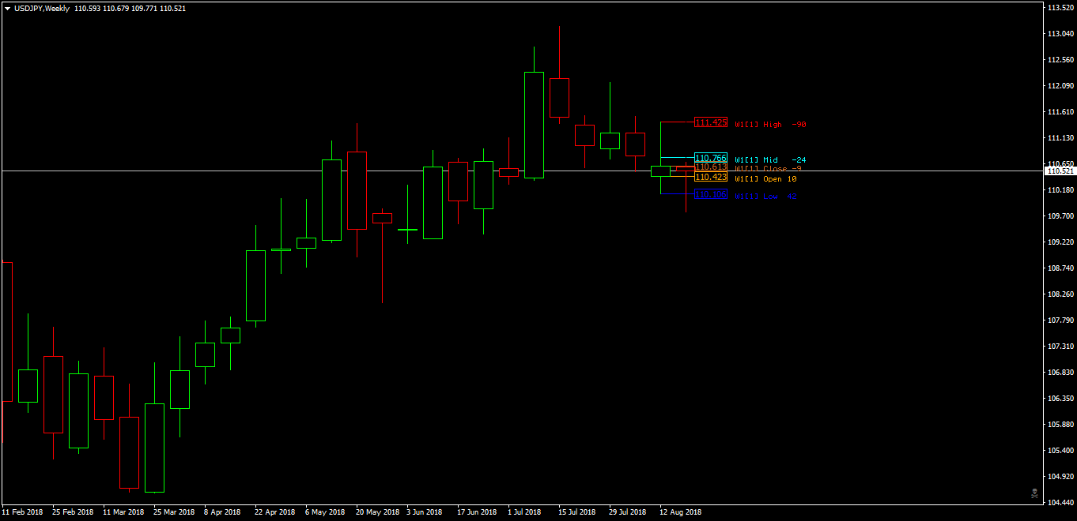Click the 105.400 price scale value

[1060, 451]
